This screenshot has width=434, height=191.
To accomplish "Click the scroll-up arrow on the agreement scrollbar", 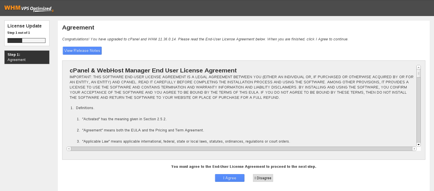I will [418, 66].
